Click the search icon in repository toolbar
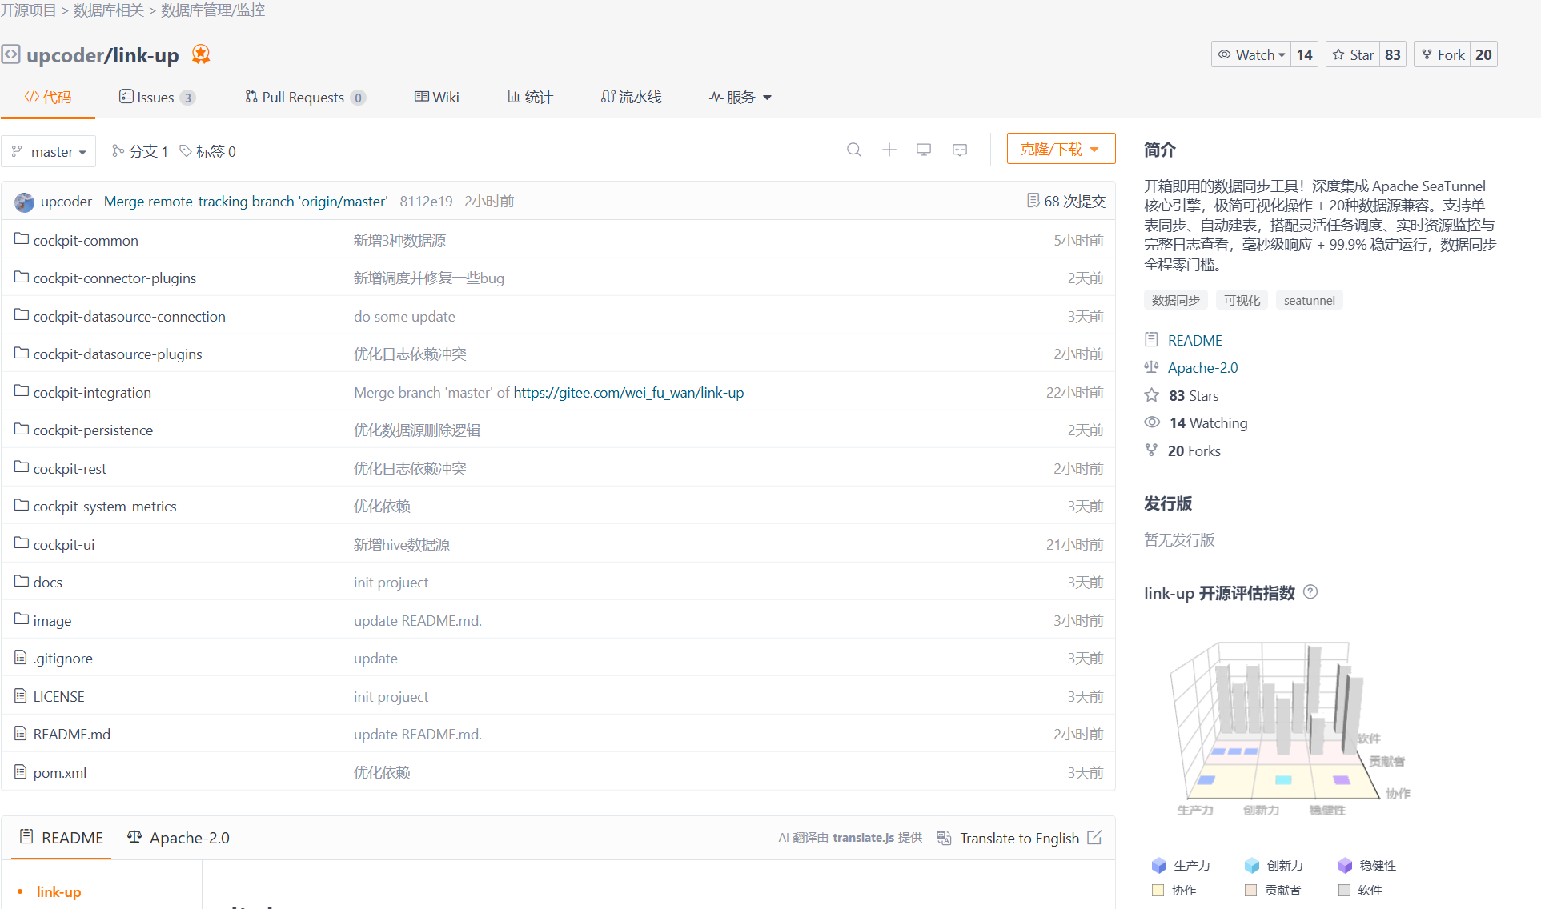This screenshot has height=909, width=1541. 854,150
